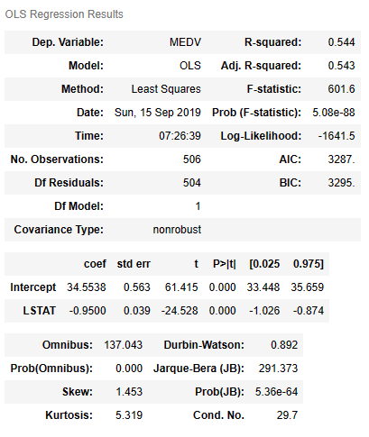This screenshot has width=369, height=437.
Task: Select the Adj. R-squared value 0.543
Action: click(341, 66)
